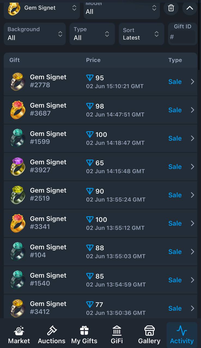Screen dimensions: 201x348
Task: Open the Gallery storefront icon
Action: point(149,331)
